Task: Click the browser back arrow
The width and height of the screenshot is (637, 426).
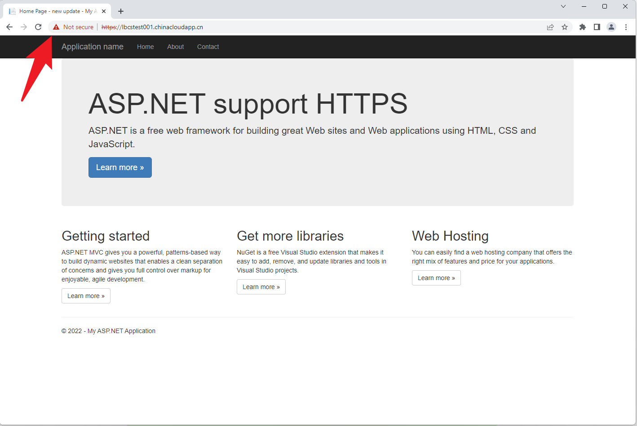Action: click(9, 27)
